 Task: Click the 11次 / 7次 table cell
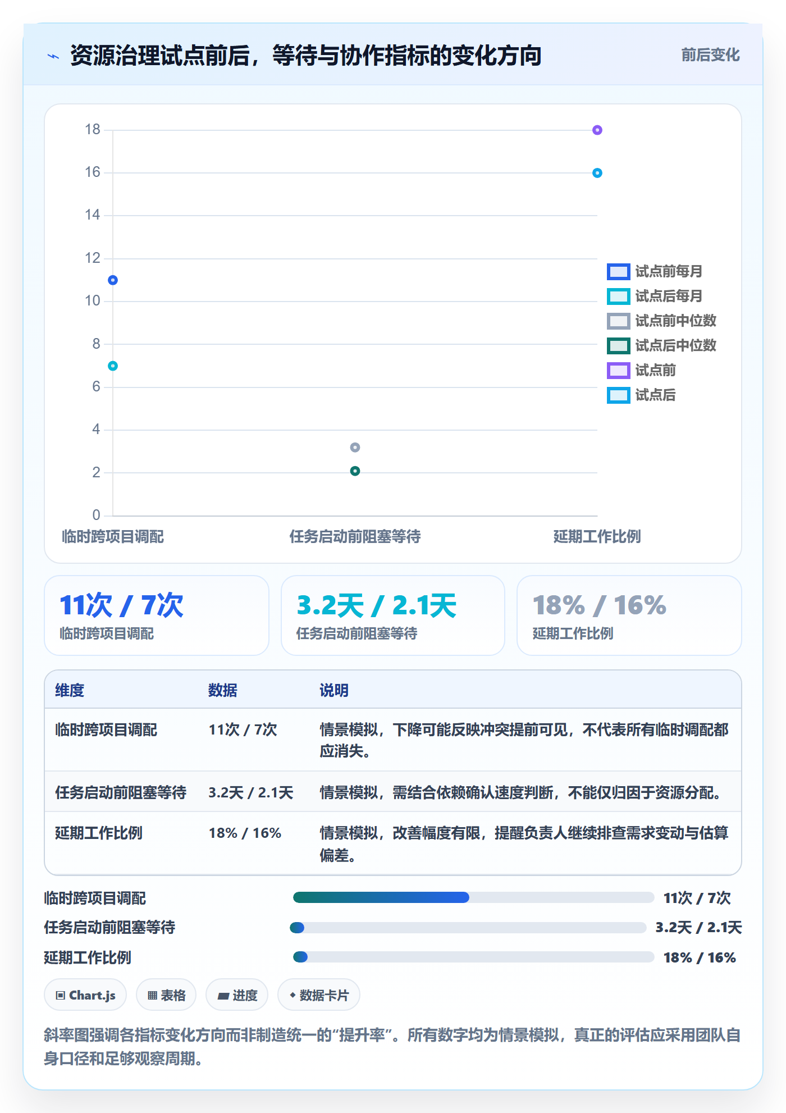point(243,730)
